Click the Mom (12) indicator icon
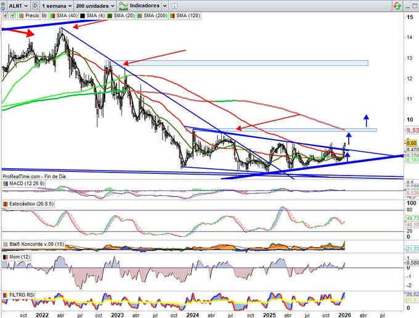The height and width of the screenshot is (318, 419). 6,255
